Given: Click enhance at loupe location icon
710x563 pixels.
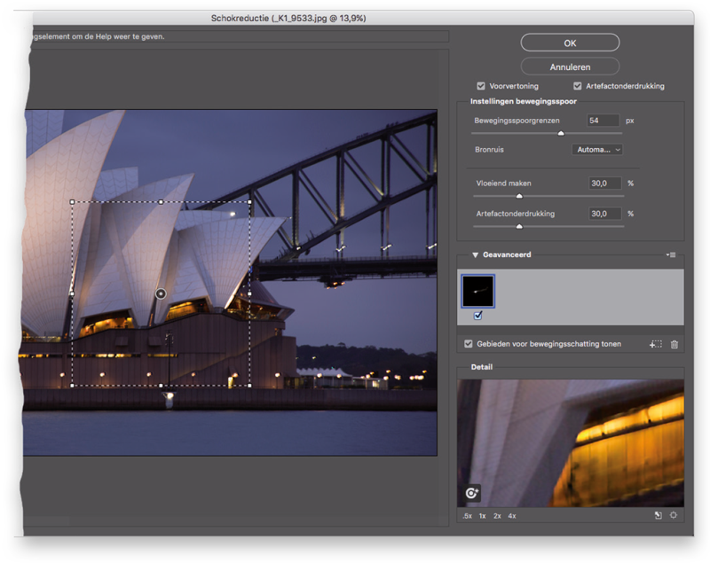Looking at the screenshot, I should point(471,492).
